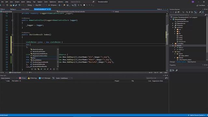This screenshot has width=208, height=117.
Task: Pin the HomeController.cs tab
Action: pos(48,9)
